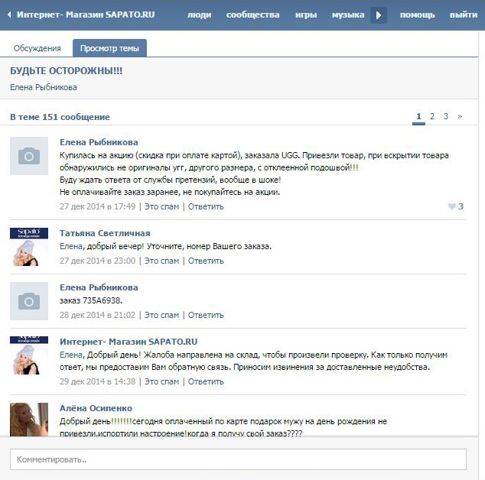Screen dimensions: 485x480
Task: Open the игры menu item
Action: tap(306, 15)
